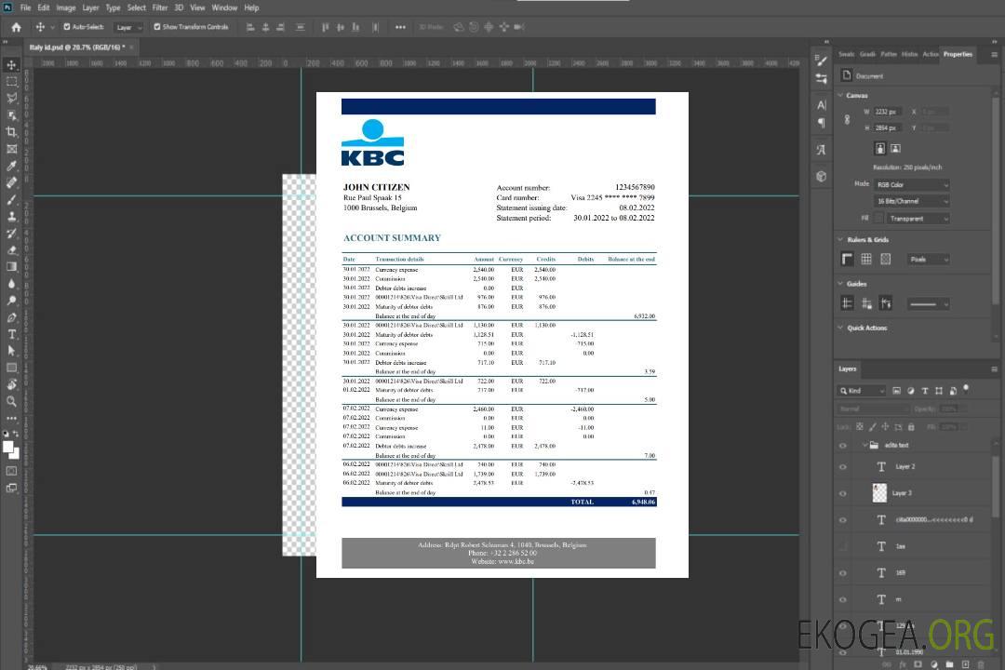
Task: Hide Layer 2 visibility eye
Action: 843,467
